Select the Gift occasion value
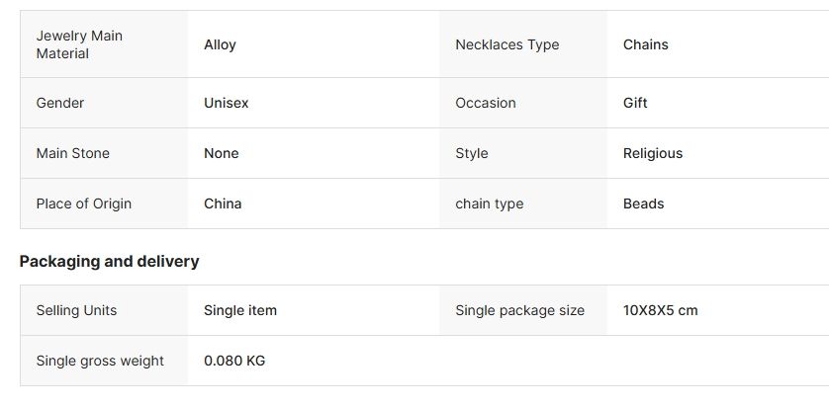The width and height of the screenshot is (829, 408). tap(635, 103)
